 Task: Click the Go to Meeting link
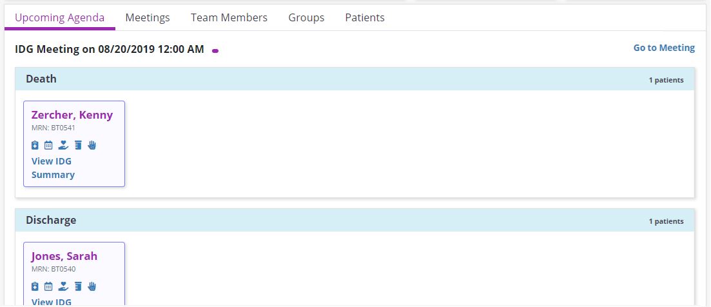[x=664, y=48]
